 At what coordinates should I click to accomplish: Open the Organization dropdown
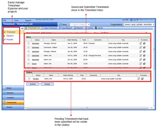point(139,25)
